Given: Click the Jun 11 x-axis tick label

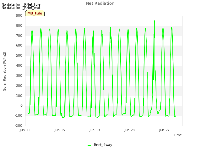Looking at the screenshot, I should (25, 130).
